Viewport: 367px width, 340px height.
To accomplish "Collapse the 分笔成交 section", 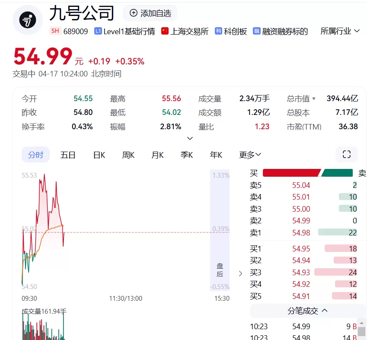I will (307, 311).
